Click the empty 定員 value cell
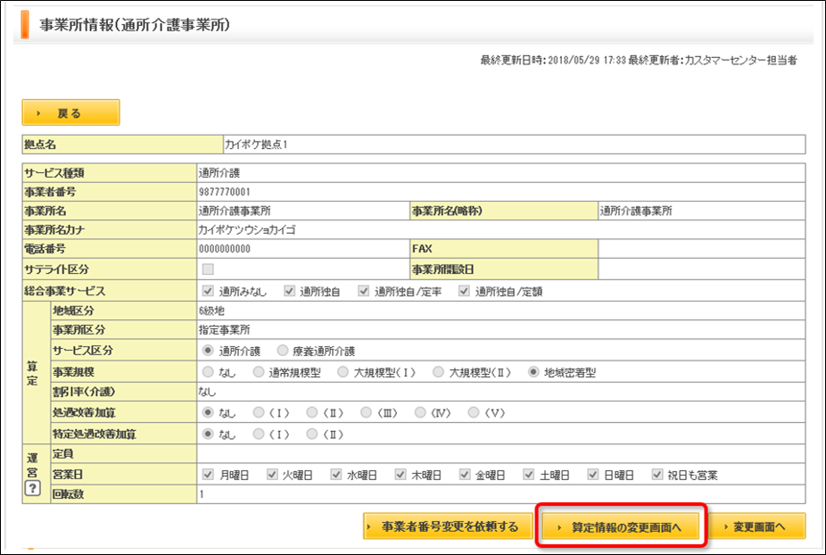 point(501,454)
